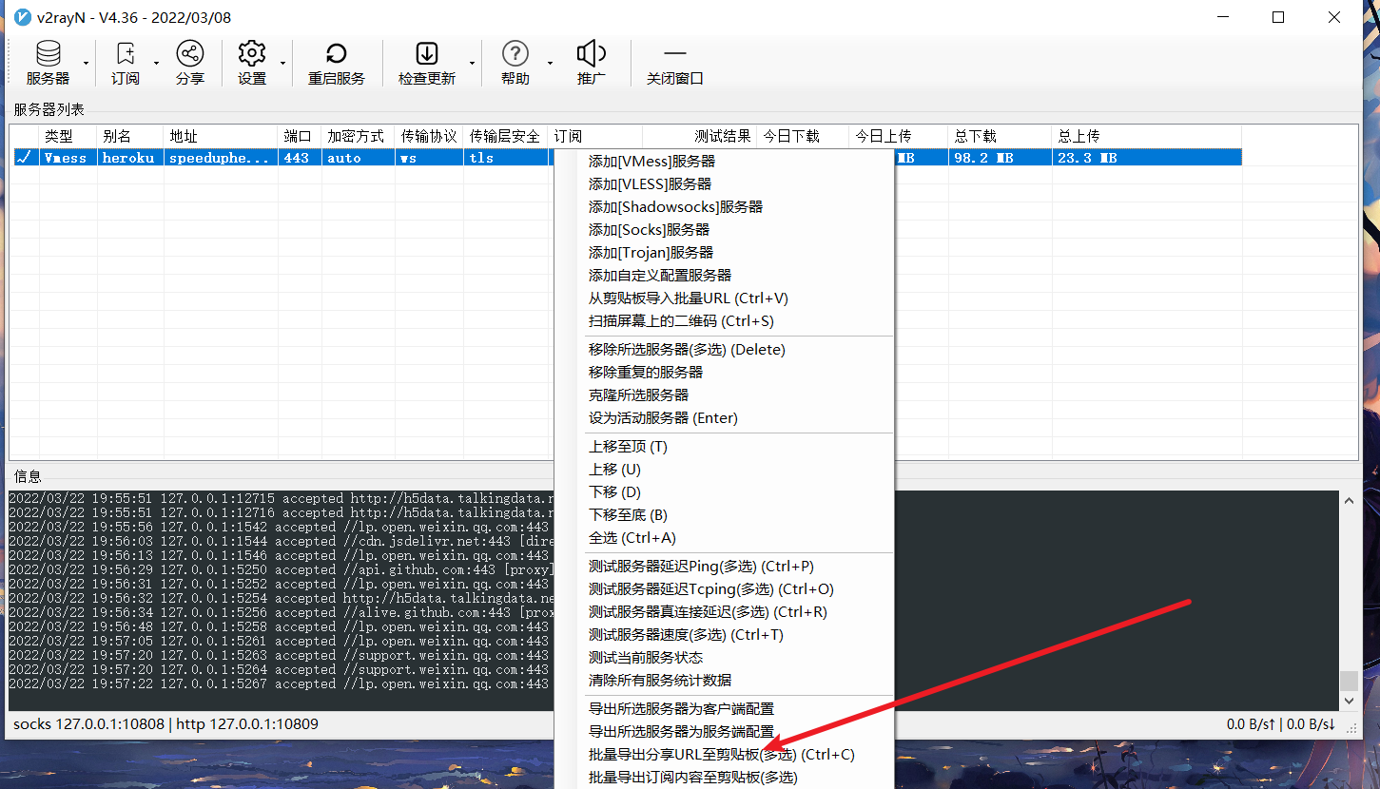Select 克隆所选服务器 menu entry
Image resolution: width=1380 pixels, height=789 pixels.
tap(724, 395)
